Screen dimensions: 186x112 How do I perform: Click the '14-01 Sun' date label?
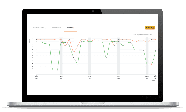coord(61,77)
